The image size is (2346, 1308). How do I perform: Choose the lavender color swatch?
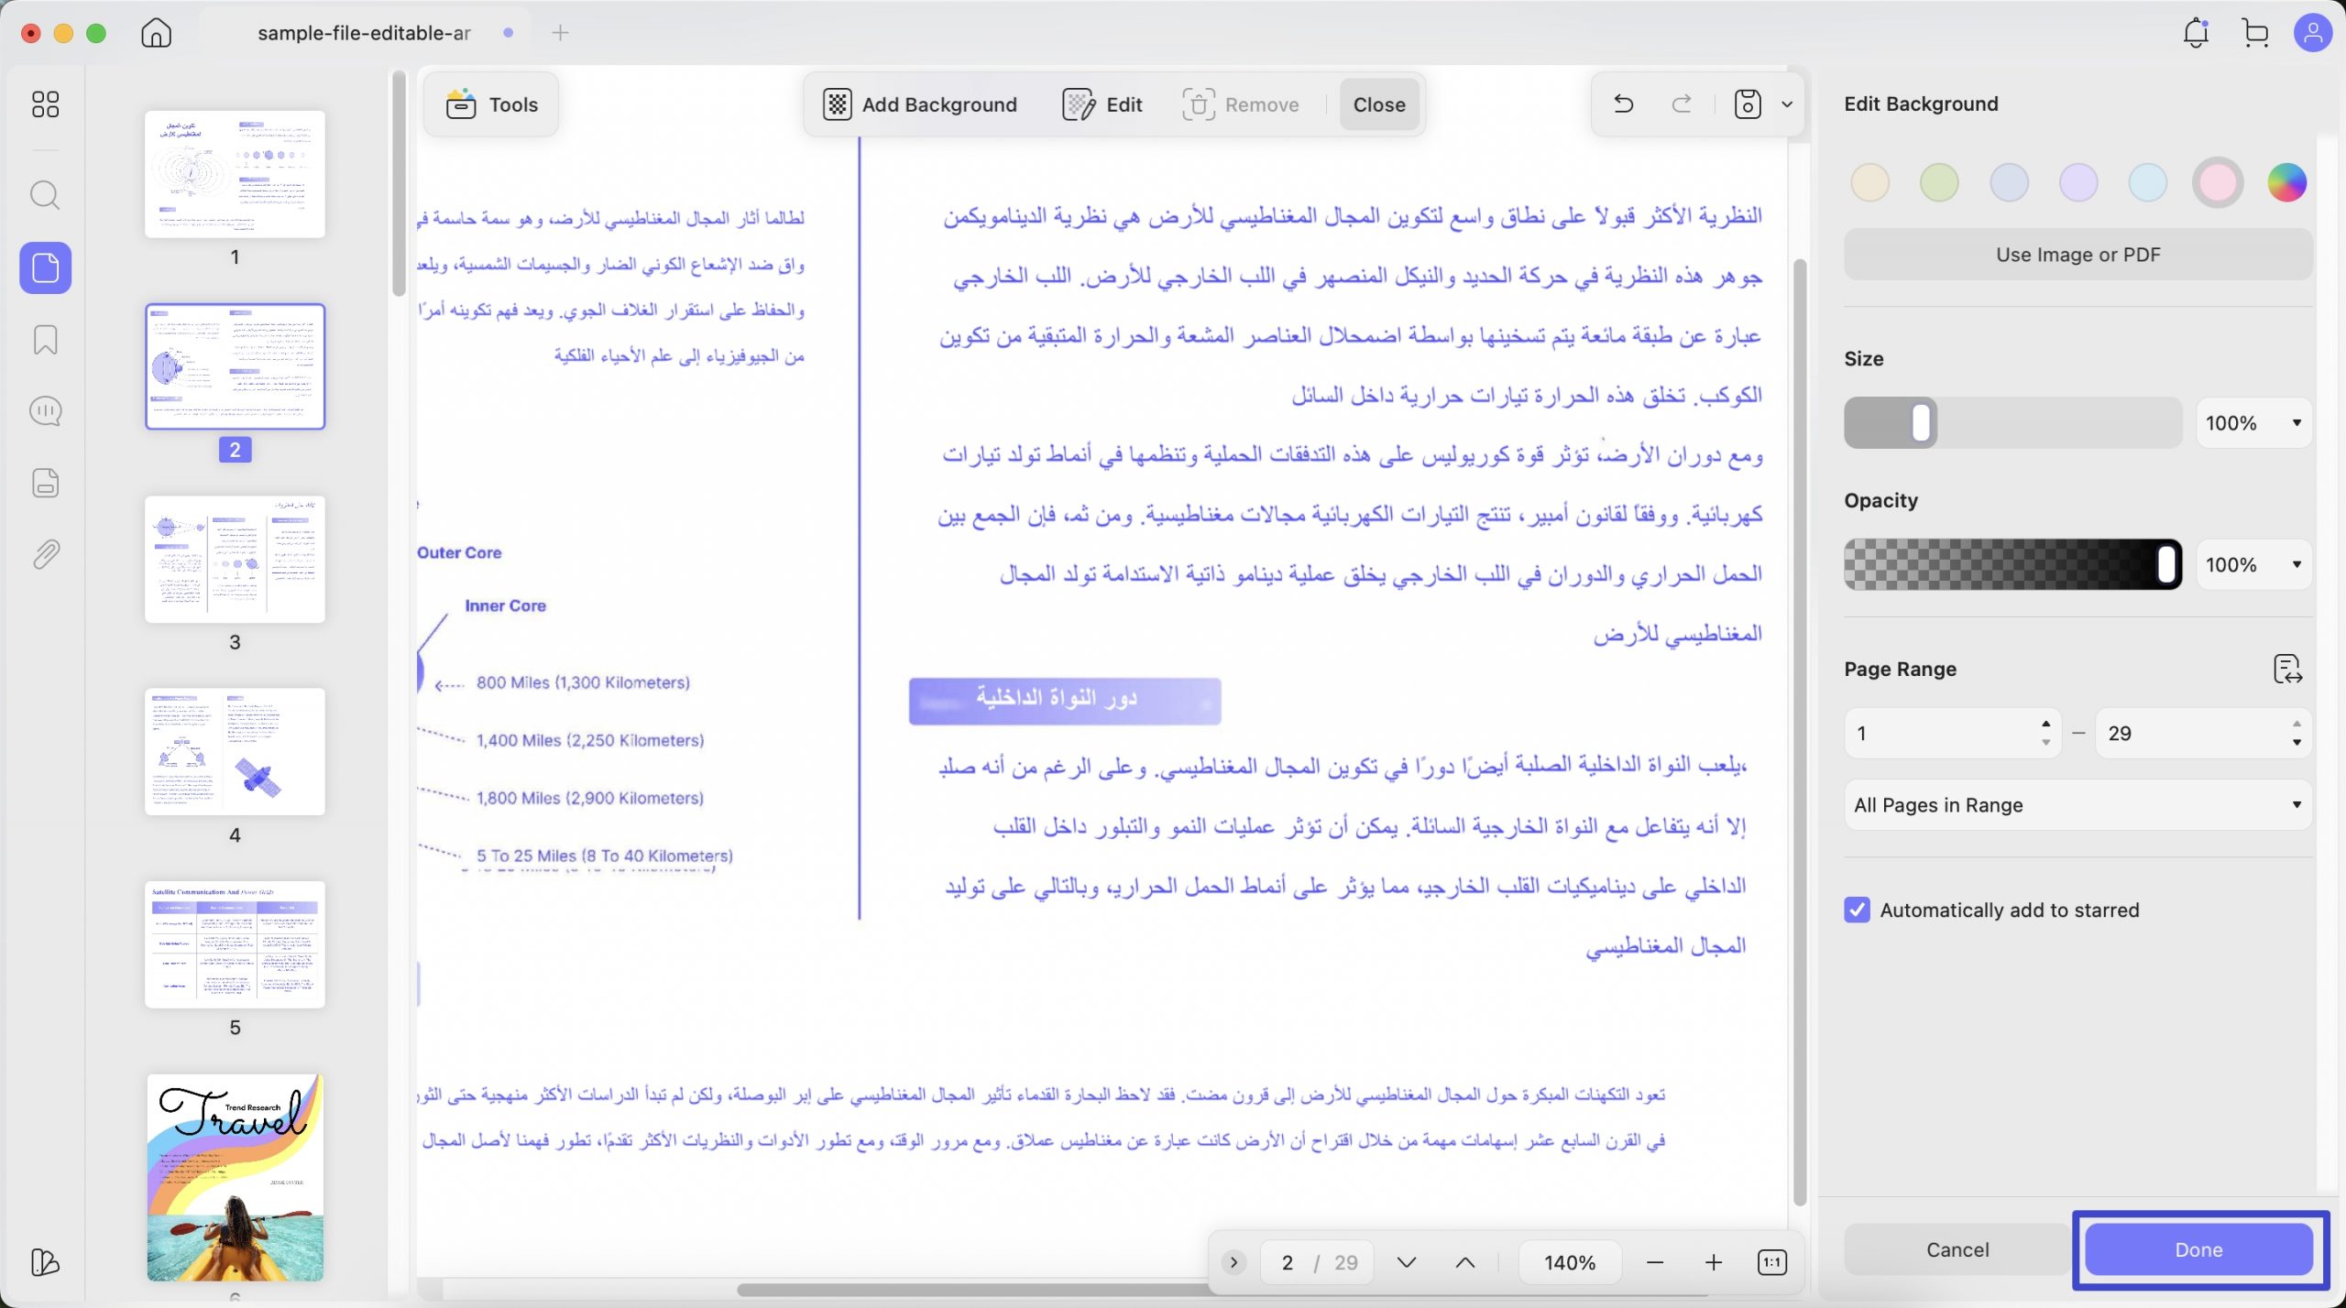point(2077,182)
